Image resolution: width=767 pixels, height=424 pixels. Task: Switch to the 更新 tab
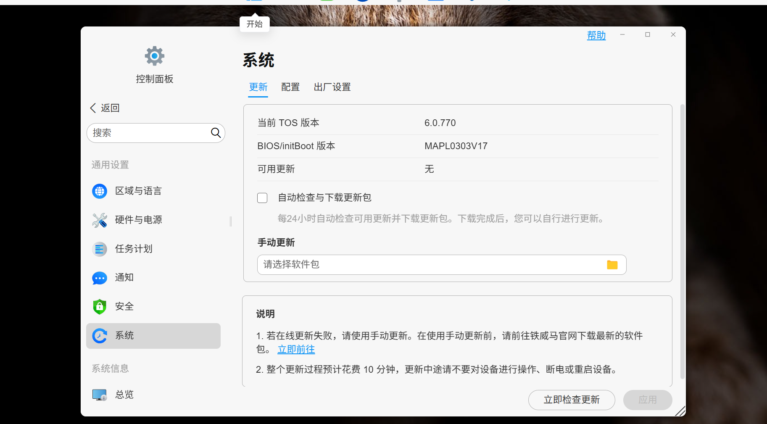coord(258,87)
